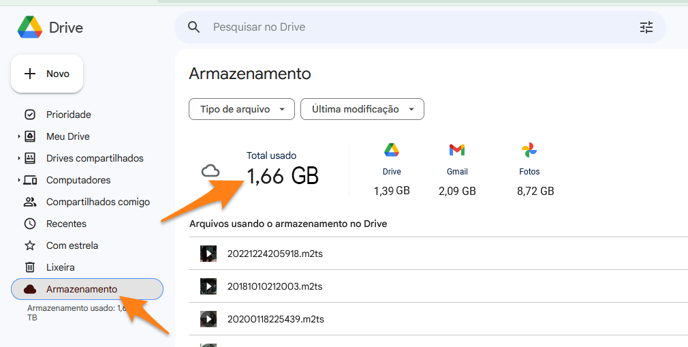The height and width of the screenshot is (347, 688).
Task: Click the Recentes clock icon
Action: (30, 224)
